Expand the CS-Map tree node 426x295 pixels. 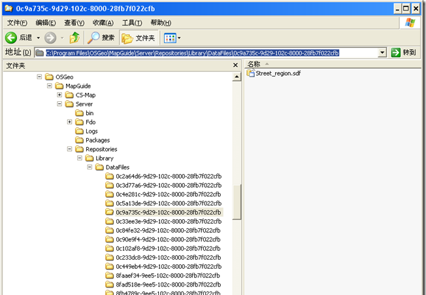pos(59,95)
